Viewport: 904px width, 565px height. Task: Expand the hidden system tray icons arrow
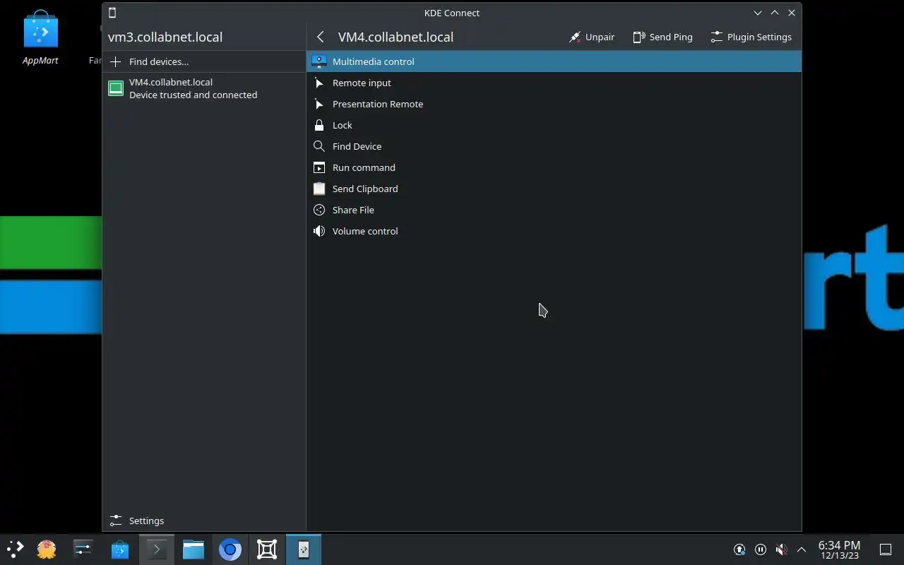pos(802,549)
